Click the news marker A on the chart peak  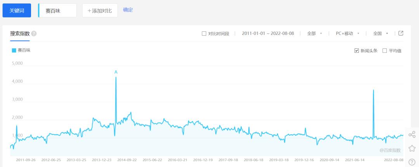coord(116,72)
